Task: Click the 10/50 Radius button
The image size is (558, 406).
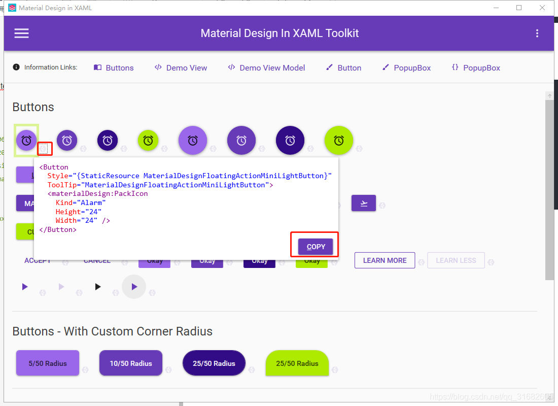Action: click(131, 363)
